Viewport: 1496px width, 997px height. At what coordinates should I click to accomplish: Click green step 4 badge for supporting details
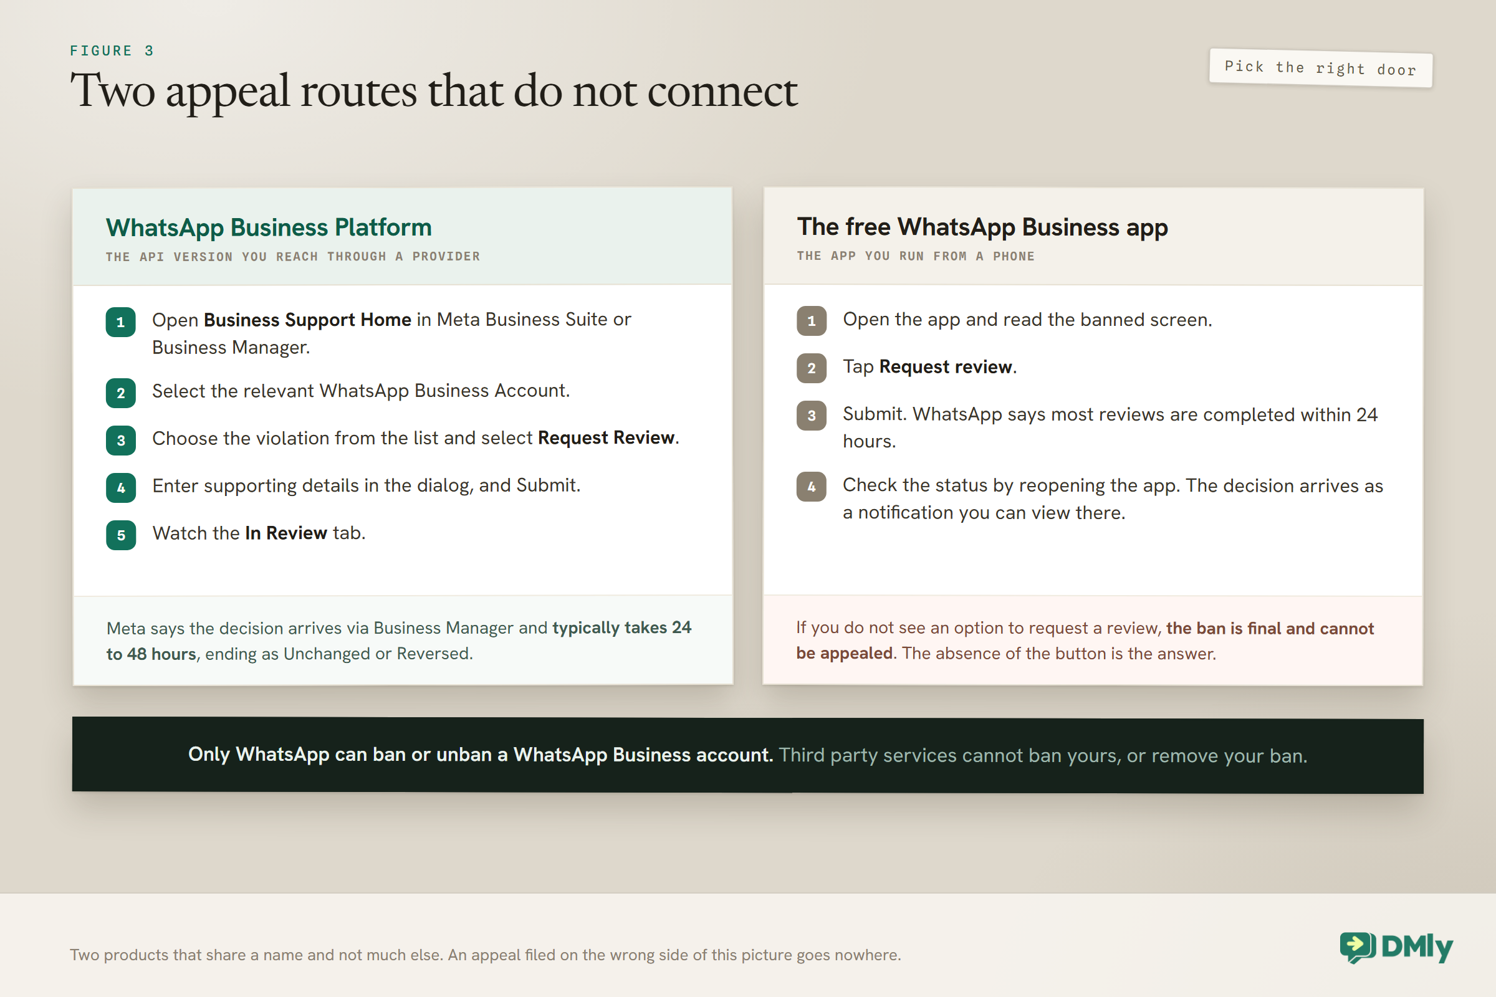(121, 488)
